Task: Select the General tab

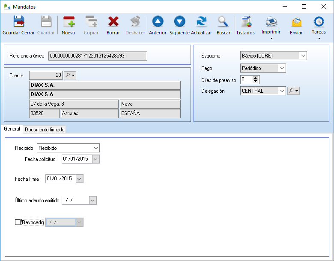Action: (12, 129)
